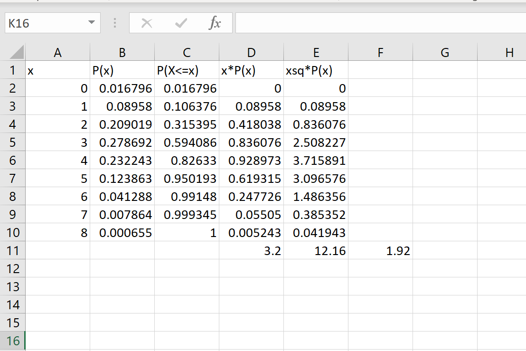Click the Cancel X icon in formula bar

coord(147,23)
